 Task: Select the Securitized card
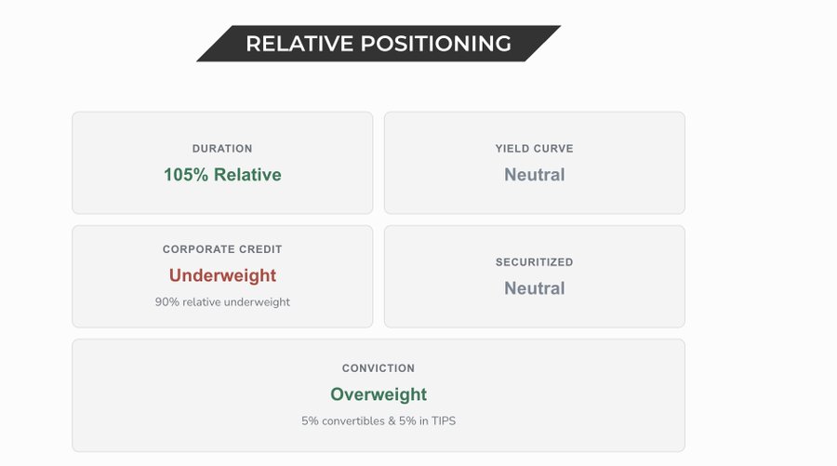tap(535, 276)
